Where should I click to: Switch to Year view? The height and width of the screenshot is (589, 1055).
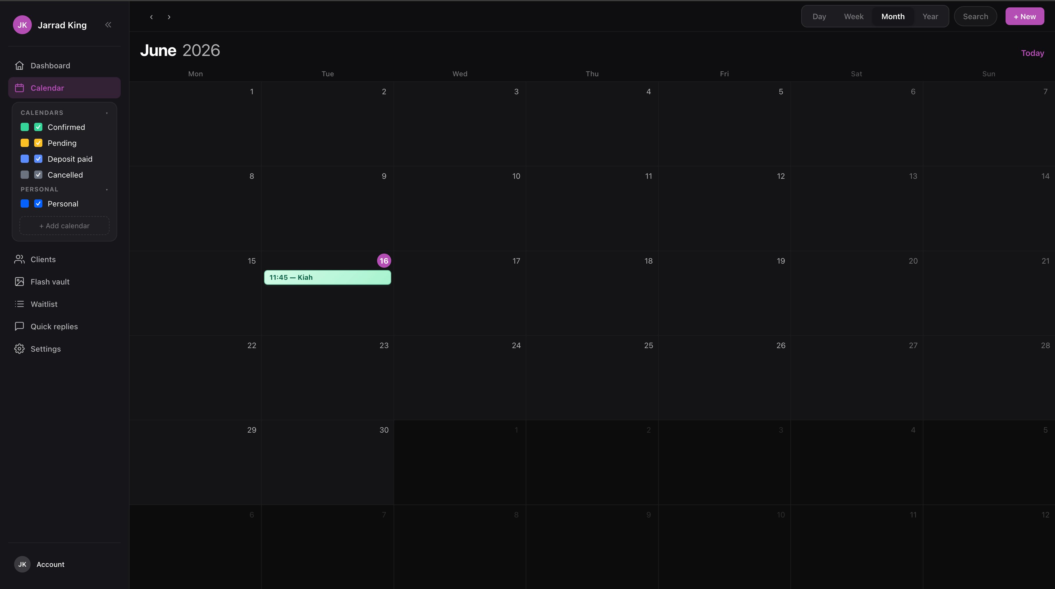[930, 16]
